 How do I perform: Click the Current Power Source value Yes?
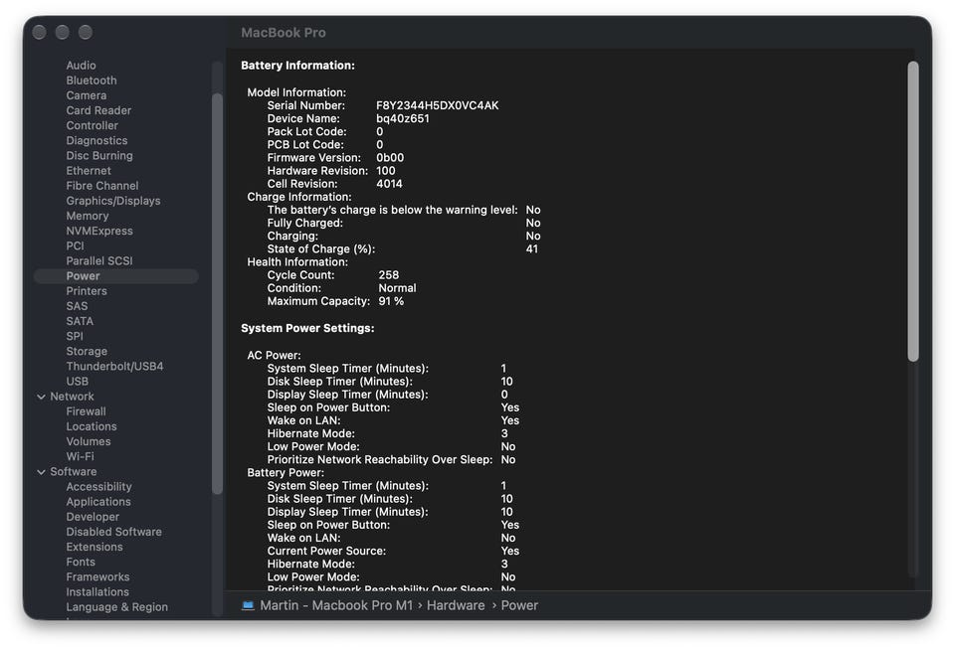pyautogui.click(x=509, y=551)
